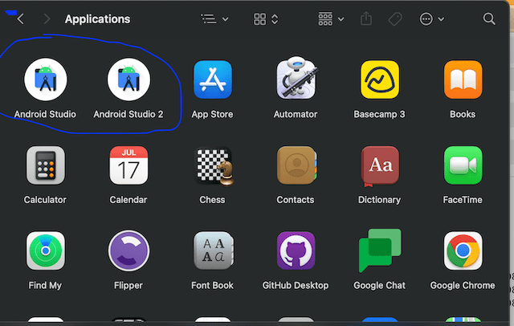
Task: Select the Android Studio 2 app icon
Action: (x=128, y=79)
